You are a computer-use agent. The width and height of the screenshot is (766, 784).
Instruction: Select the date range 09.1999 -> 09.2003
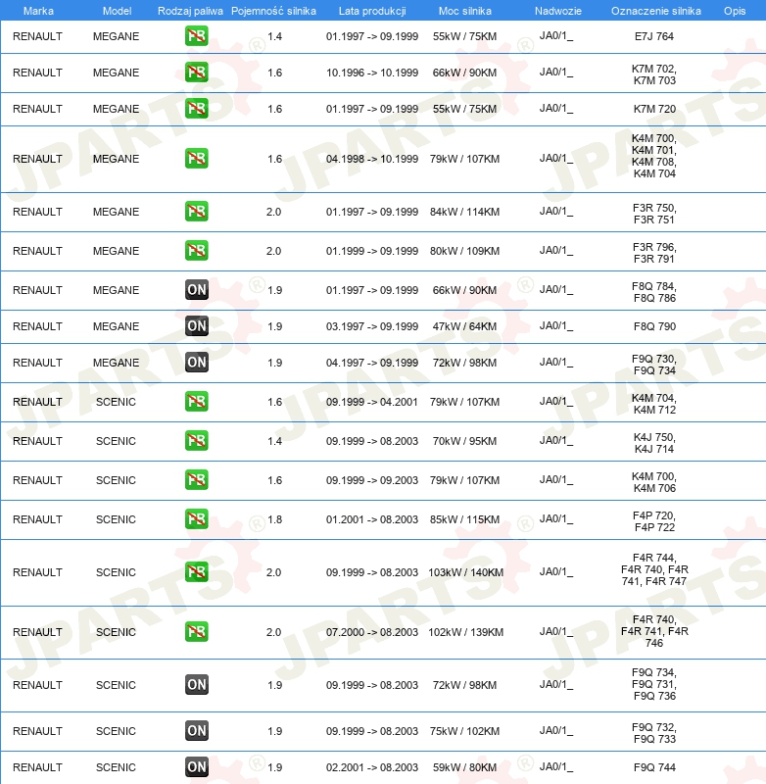click(372, 479)
